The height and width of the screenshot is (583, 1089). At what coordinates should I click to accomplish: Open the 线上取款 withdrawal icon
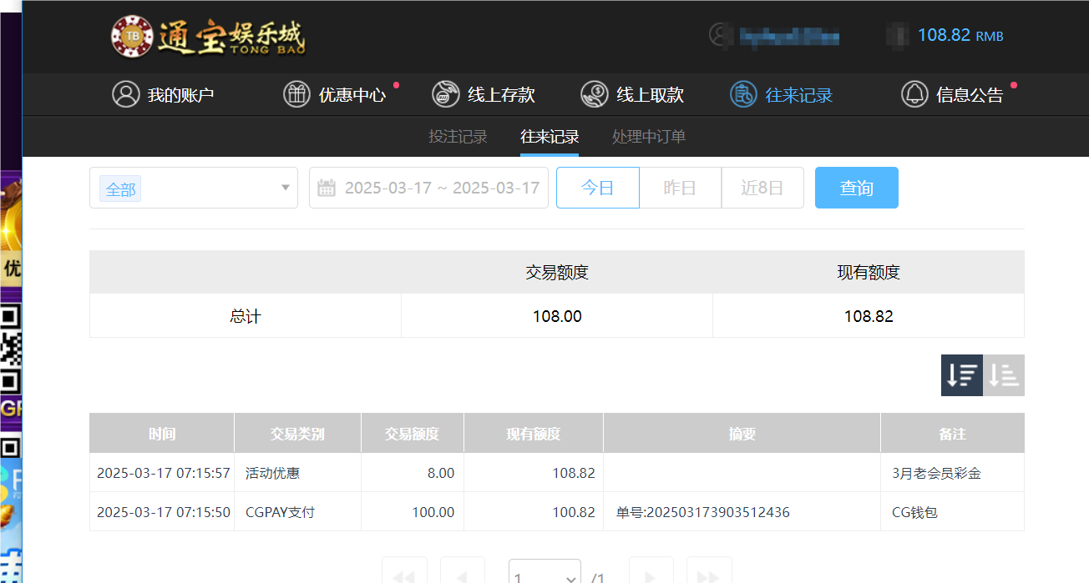pyautogui.click(x=595, y=94)
